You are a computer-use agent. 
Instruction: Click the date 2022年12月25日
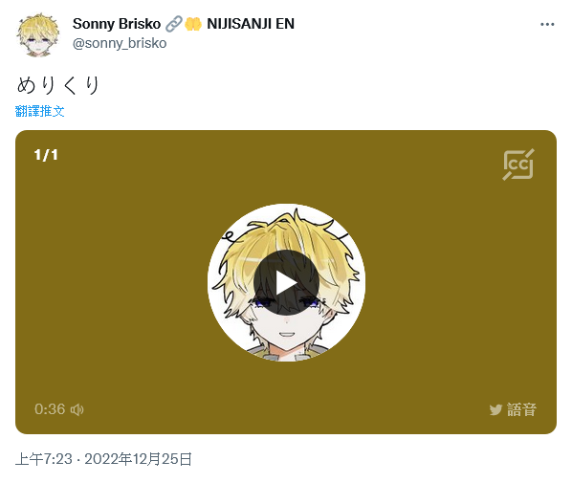(139, 459)
